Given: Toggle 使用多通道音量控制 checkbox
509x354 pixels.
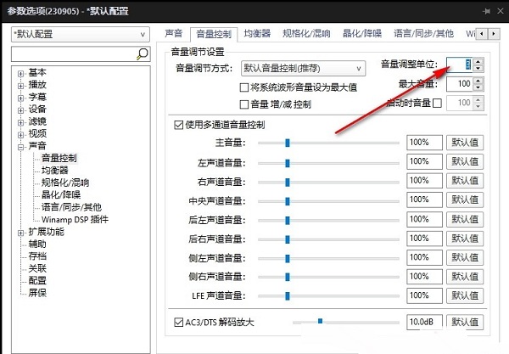Looking at the screenshot, I should pyautogui.click(x=178, y=125).
